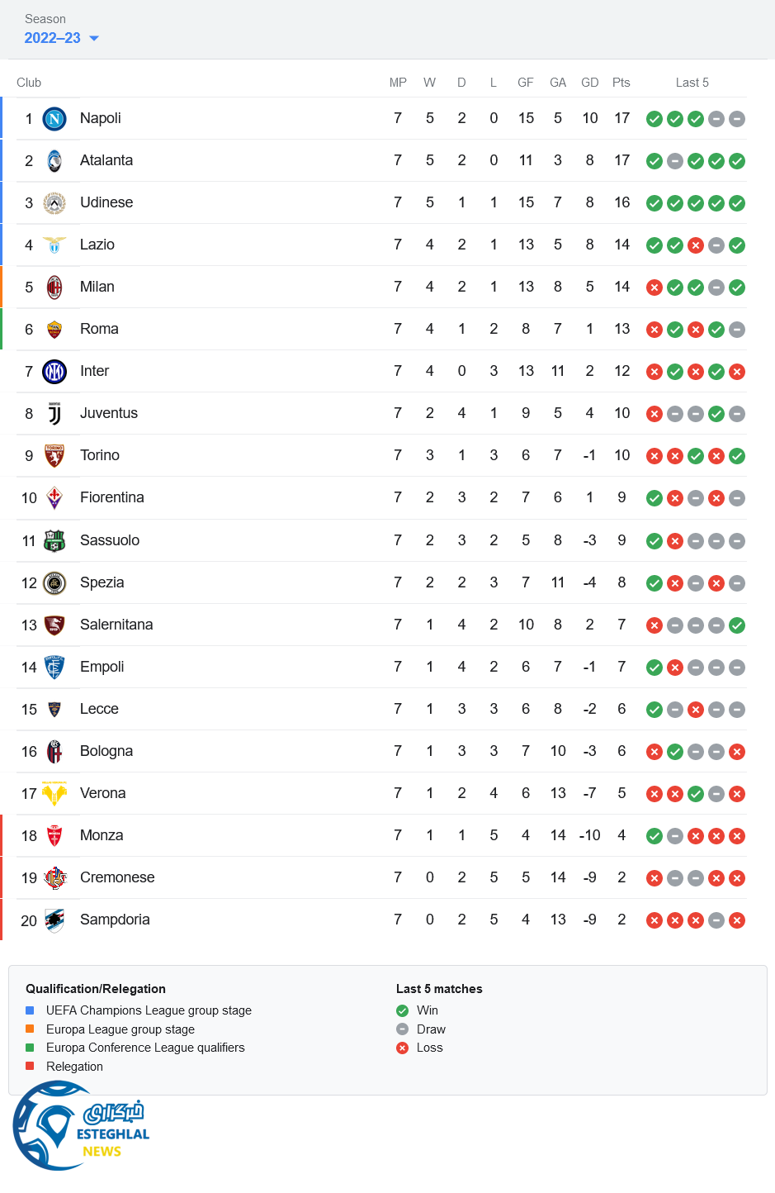
Task: Click the Last 5 column header
Action: point(692,83)
